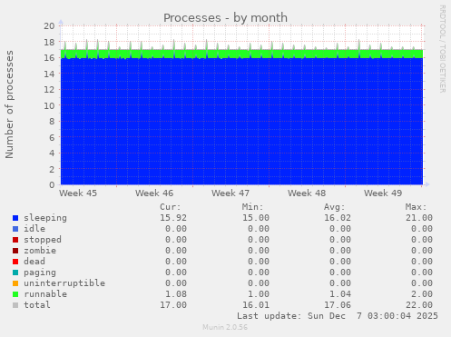451x337 pixels.
Task: Select the 'uninterruptible' legend label
Action: tap(64, 283)
